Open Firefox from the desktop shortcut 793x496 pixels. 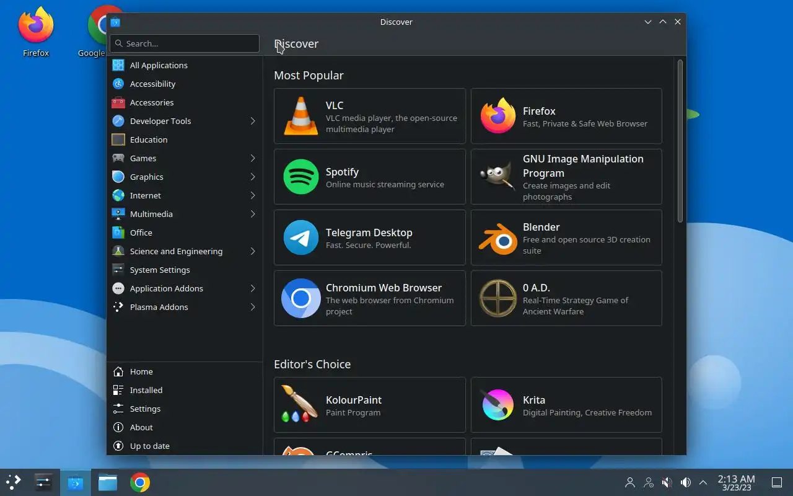click(36, 31)
